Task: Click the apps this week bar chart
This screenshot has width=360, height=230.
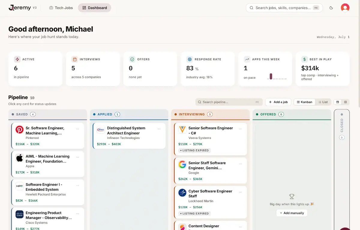Action: (277, 77)
